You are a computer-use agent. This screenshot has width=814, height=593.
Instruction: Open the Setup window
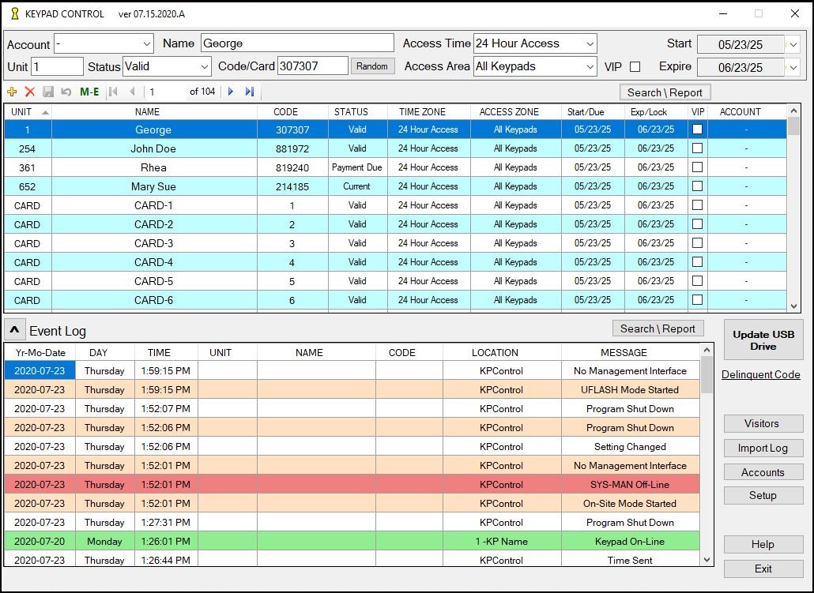[763, 495]
